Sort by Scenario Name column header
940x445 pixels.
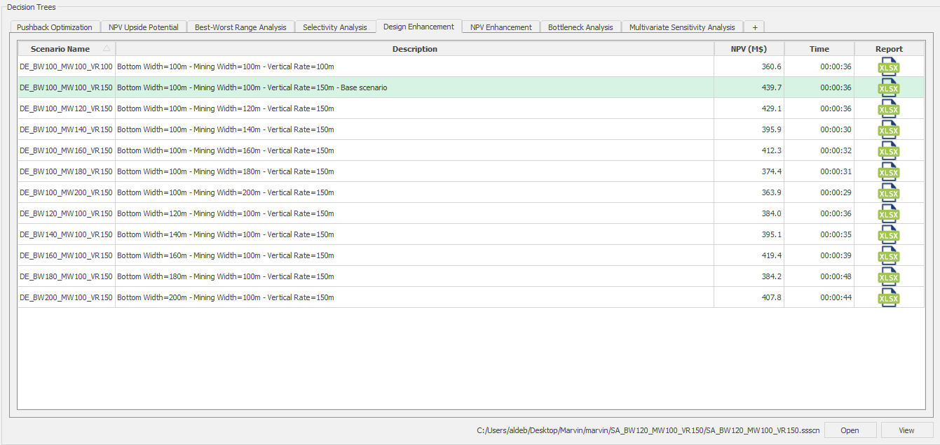point(60,49)
